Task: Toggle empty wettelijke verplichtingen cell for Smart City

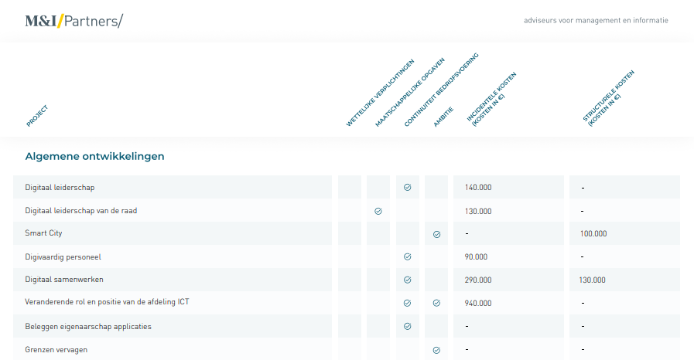Action: pyautogui.click(x=350, y=233)
